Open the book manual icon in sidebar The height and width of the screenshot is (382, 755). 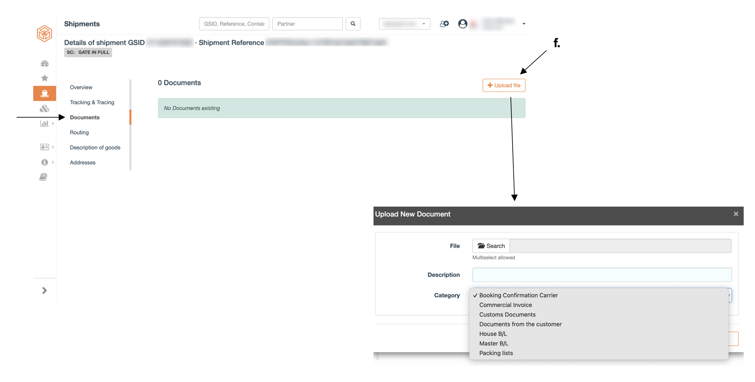click(x=44, y=177)
